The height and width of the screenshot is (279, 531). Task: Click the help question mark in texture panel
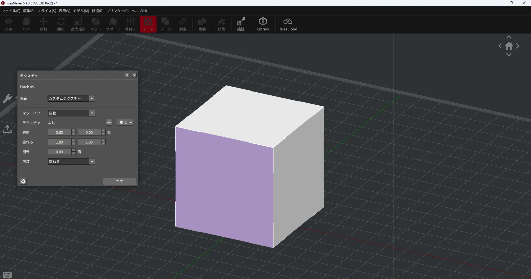tap(127, 75)
